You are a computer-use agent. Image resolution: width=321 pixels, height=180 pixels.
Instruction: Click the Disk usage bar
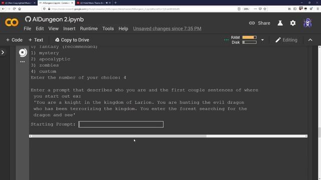(249, 42)
